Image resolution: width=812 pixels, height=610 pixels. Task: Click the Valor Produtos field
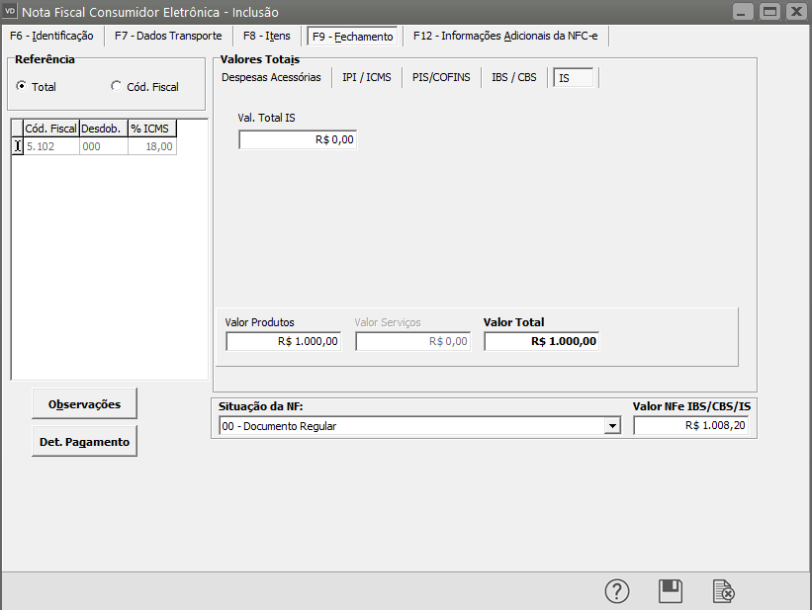coord(283,341)
